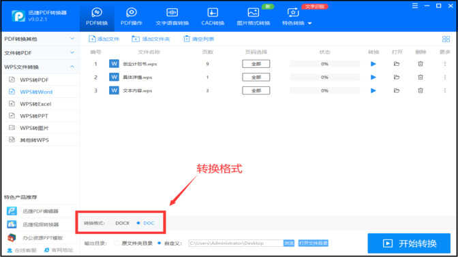Click 添加文件 to add a file

104,39
